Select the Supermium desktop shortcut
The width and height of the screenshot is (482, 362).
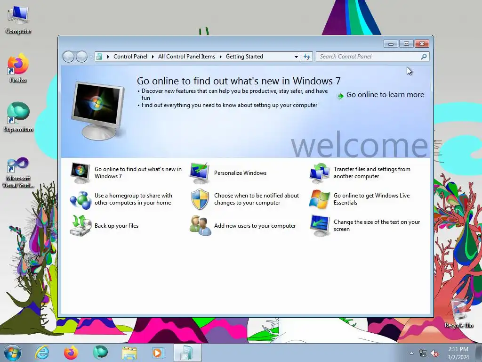pos(18,117)
